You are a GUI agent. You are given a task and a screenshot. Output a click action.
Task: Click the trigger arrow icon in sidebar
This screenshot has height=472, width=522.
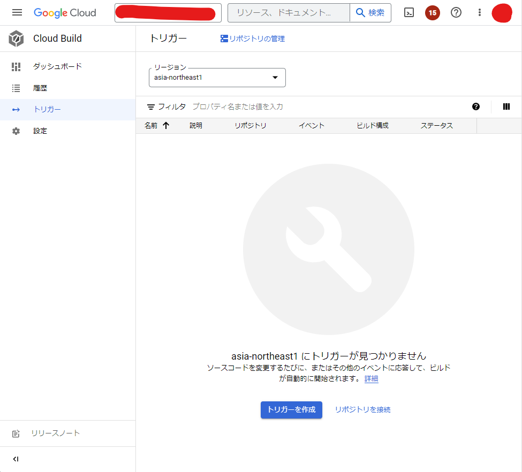point(16,110)
